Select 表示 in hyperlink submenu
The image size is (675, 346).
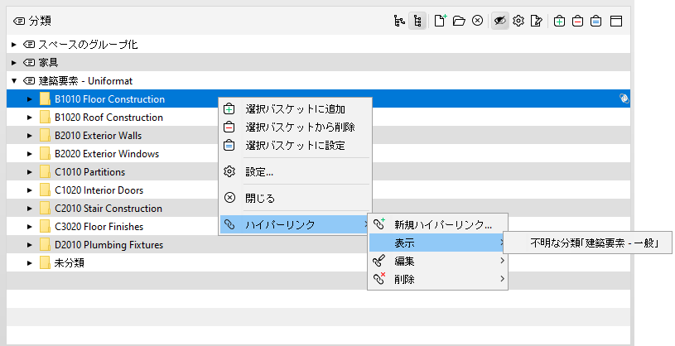(438, 243)
